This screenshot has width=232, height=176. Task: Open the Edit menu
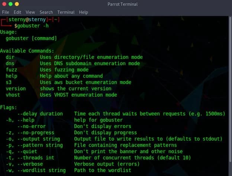(17, 12)
